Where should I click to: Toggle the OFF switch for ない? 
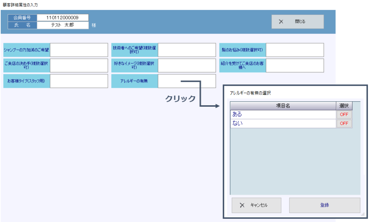[344, 124]
